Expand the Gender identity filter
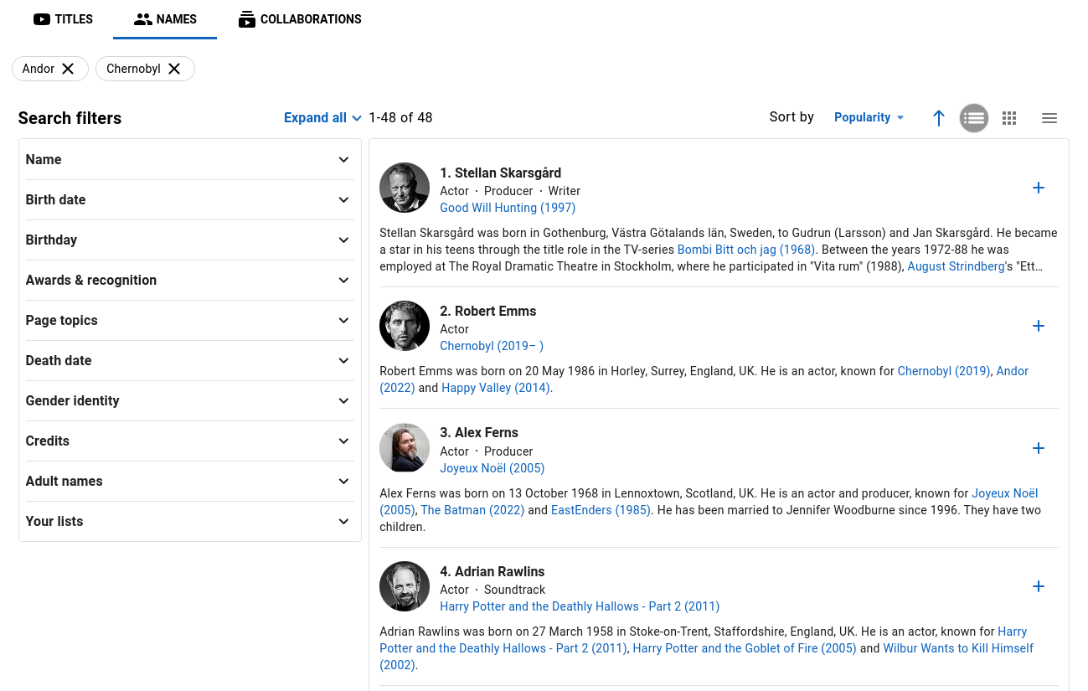The width and height of the screenshot is (1088, 691). pyautogui.click(x=190, y=400)
